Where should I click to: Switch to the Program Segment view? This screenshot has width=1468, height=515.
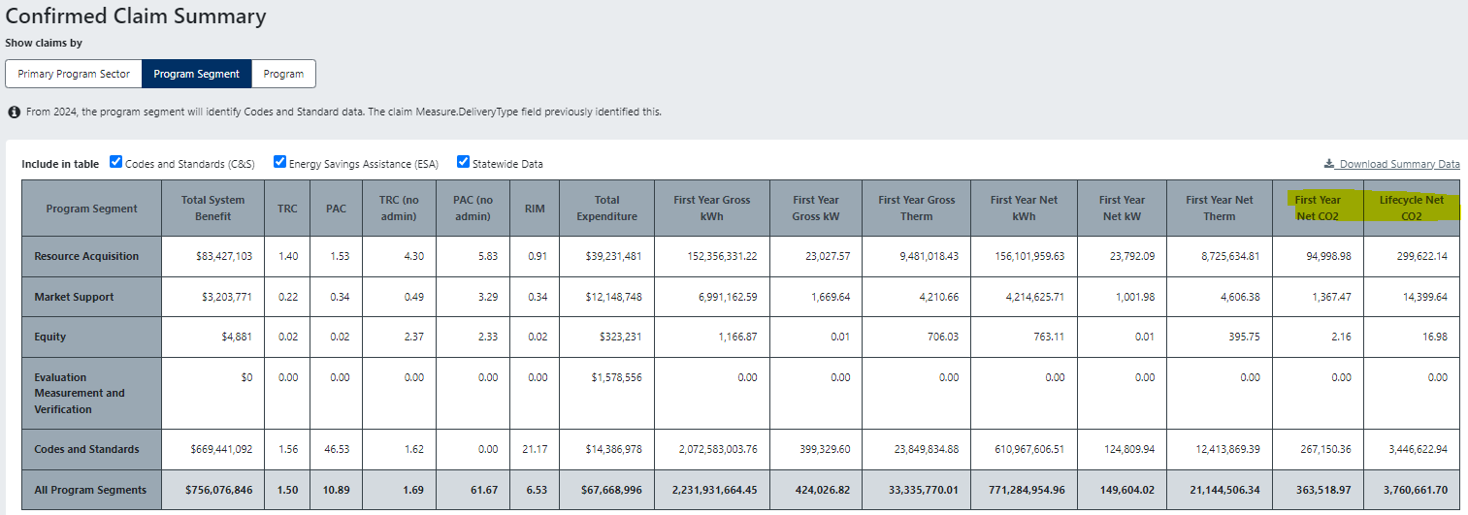click(197, 74)
